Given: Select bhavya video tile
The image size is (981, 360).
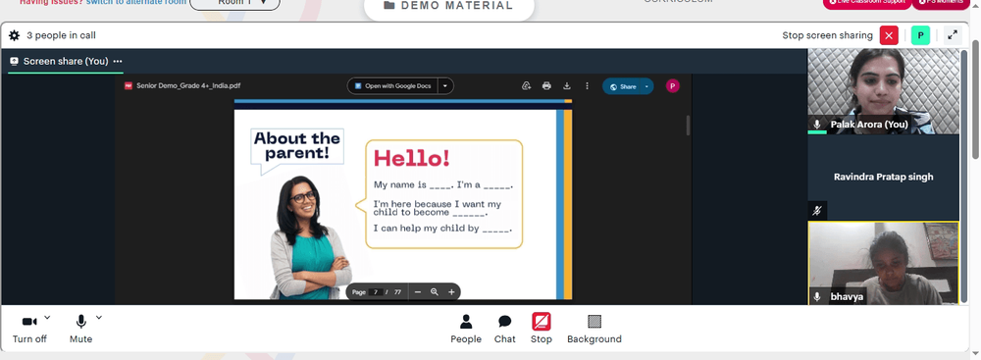Looking at the screenshot, I should click(883, 263).
